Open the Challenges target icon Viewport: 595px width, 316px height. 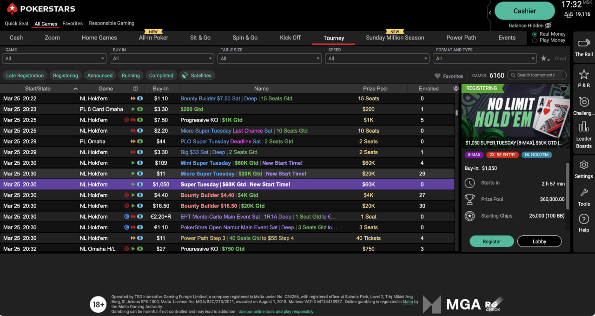pyautogui.click(x=584, y=102)
